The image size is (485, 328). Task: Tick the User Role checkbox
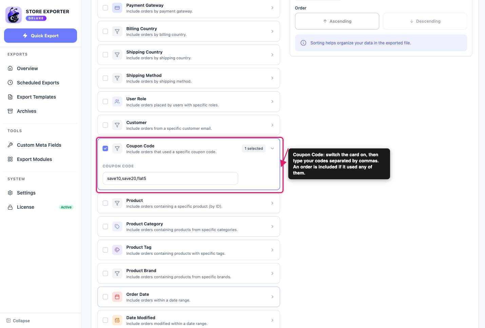click(105, 102)
